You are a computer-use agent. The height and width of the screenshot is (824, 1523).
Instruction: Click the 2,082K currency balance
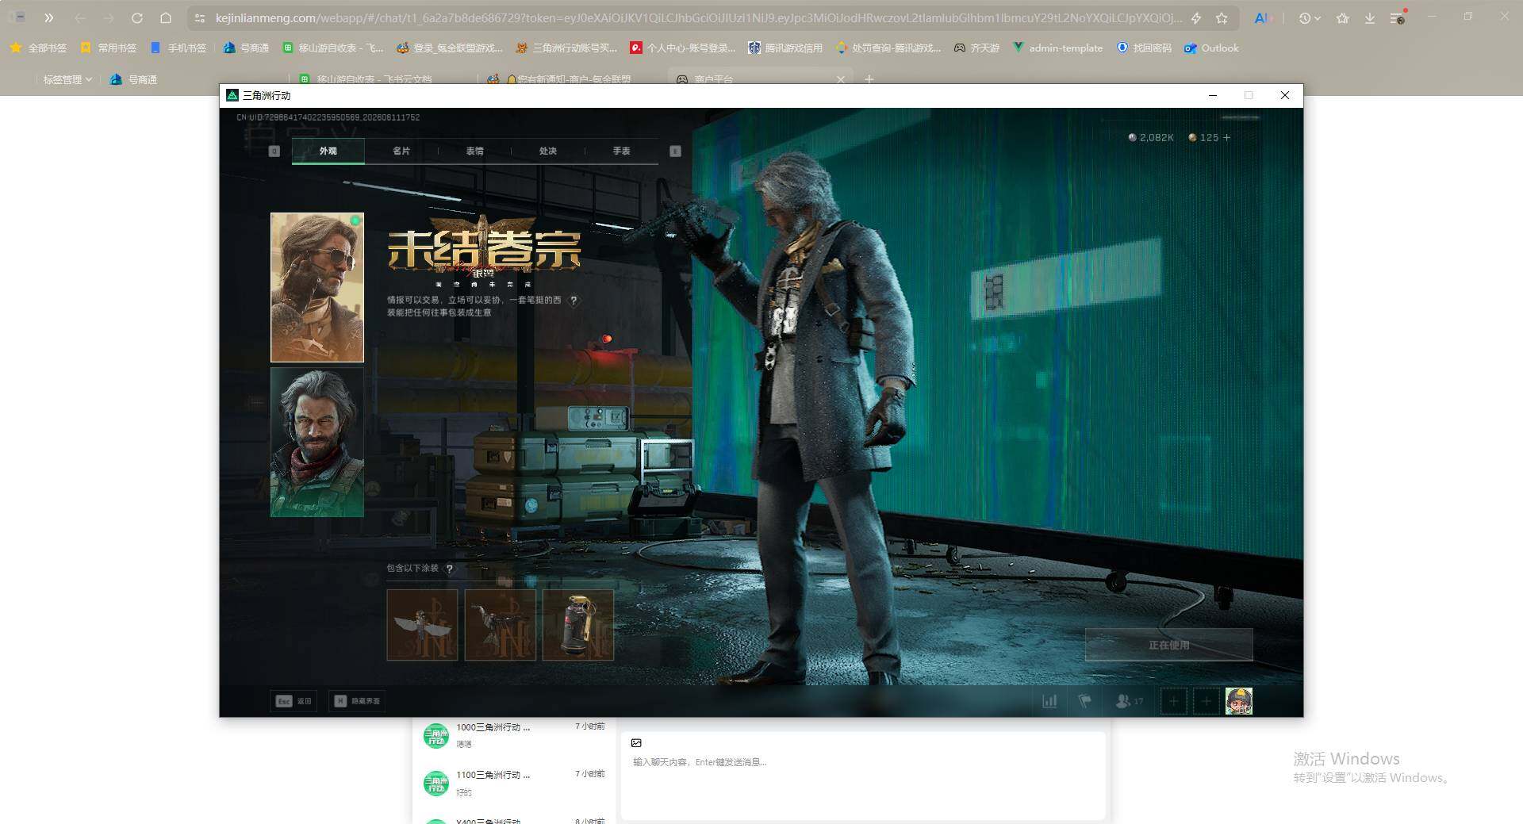pos(1151,137)
